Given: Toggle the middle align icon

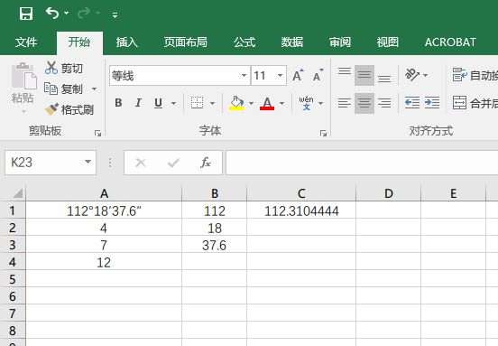Looking at the screenshot, I should [x=364, y=75].
